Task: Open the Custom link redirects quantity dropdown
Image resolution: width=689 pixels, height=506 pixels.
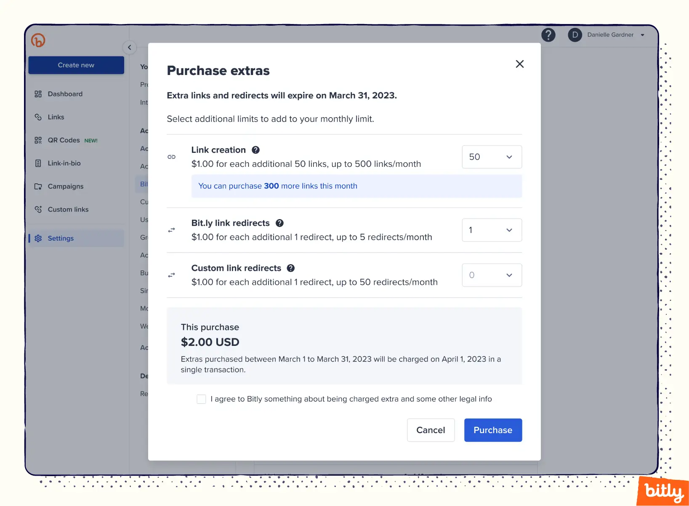Action: (492, 275)
